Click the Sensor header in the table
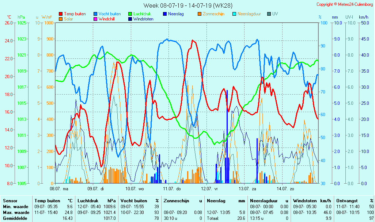Screen dimensions: 375x222 click(x=10, y=201)
